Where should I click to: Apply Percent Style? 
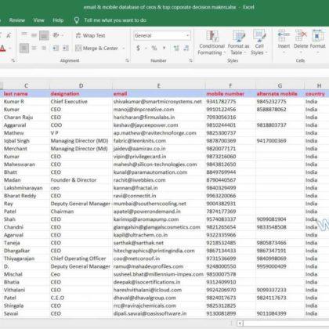point(154,48)
